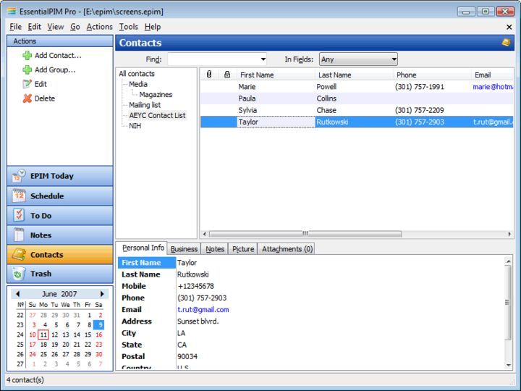The height and width of the screenshot is (391, 521).
Task: Close the inner document with the X
Action: 509,27
